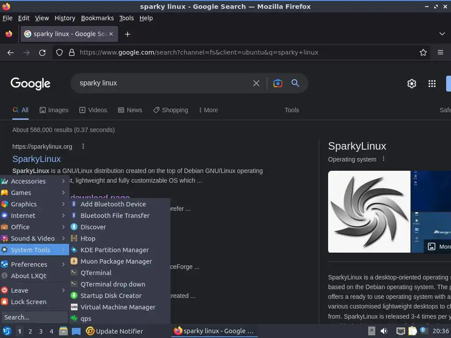Launch Bluetooth File Transfer

pyautogui.click(x=120, y=216)
